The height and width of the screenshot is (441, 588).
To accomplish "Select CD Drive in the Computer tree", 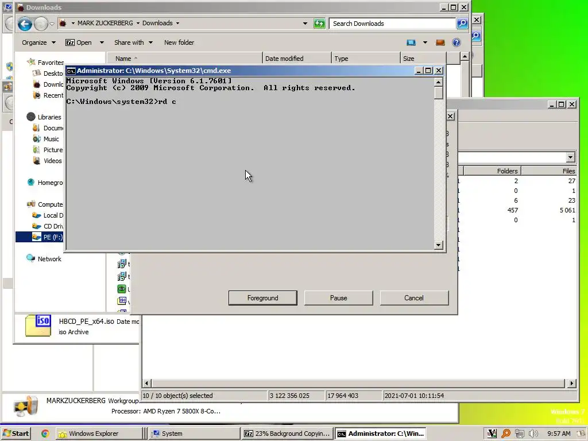I will click(x=48, y=226).
